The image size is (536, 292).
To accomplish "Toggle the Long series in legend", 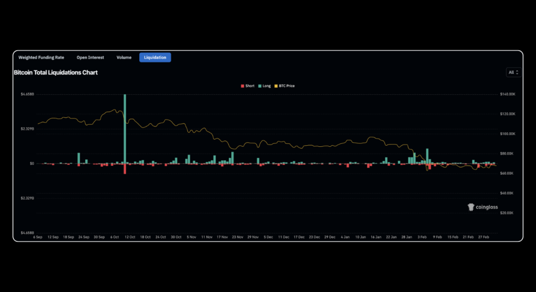I will tap(264, 86).
